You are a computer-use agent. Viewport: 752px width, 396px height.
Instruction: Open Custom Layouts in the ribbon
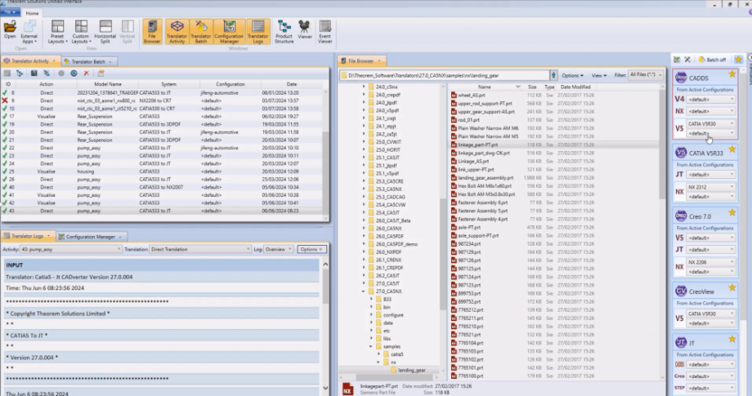[x=81, y=32]
